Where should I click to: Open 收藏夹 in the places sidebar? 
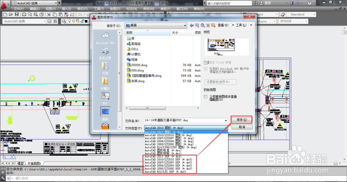click(105, 84)
